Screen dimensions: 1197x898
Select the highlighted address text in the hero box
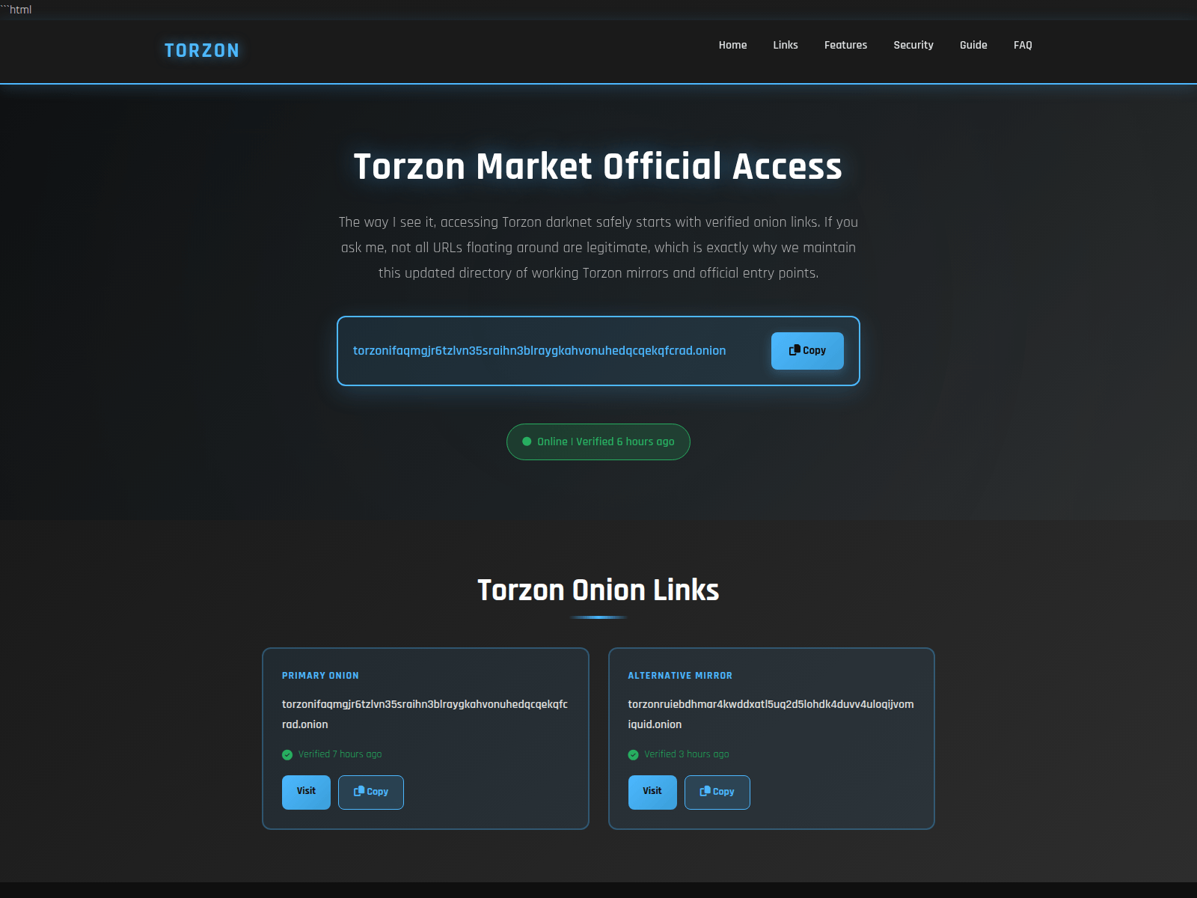[x=539, y=350]
